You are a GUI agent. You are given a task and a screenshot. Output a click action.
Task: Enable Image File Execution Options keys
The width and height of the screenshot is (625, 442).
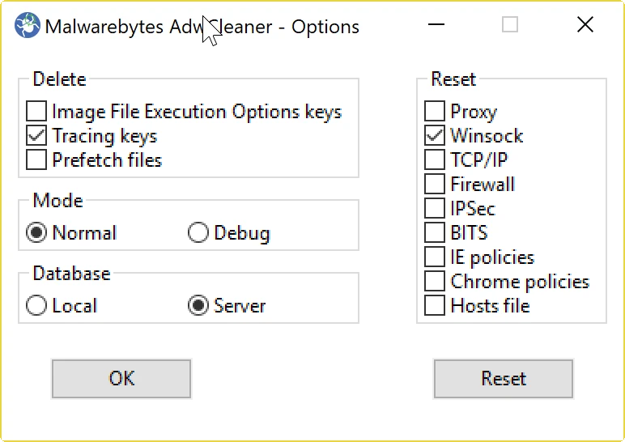(36, 112)
